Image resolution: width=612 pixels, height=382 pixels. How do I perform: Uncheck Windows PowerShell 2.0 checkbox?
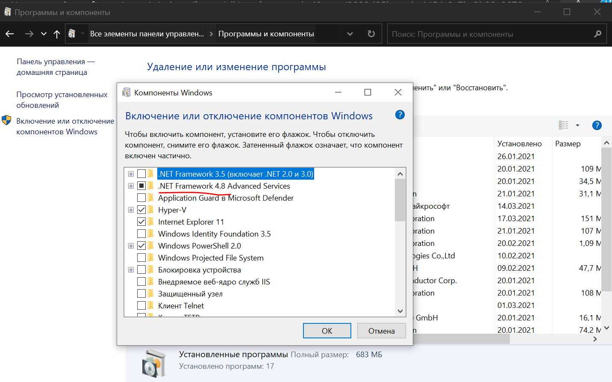[x=141, y=246]
